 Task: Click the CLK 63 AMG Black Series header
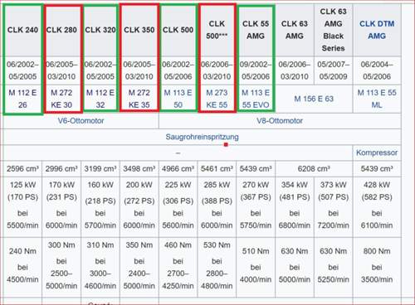pos(333,30)
